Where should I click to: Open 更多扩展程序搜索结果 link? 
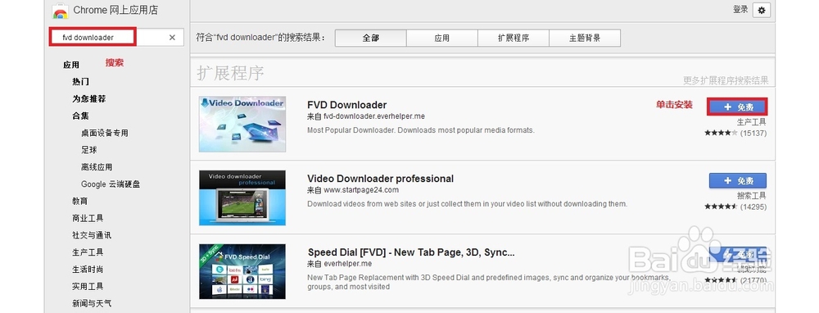pos(726,80)
